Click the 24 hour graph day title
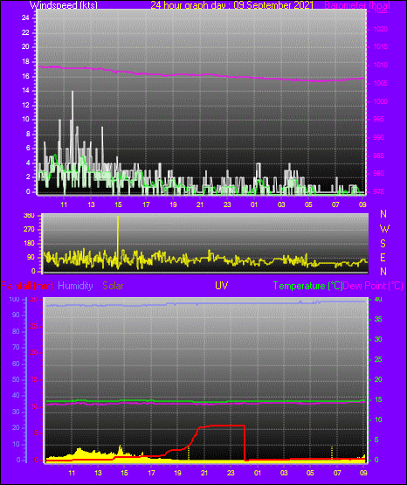This screenshot has width=407, height=485. tap(231, 4)
